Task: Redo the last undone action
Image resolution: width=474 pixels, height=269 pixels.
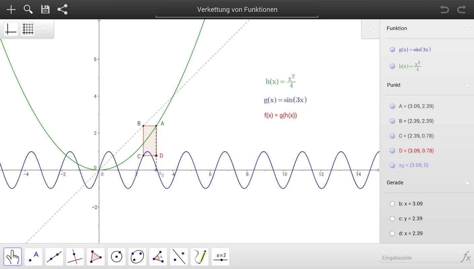Action: (462, 9)
